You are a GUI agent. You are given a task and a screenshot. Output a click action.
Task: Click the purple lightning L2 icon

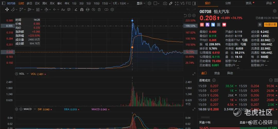click(207, 25)
